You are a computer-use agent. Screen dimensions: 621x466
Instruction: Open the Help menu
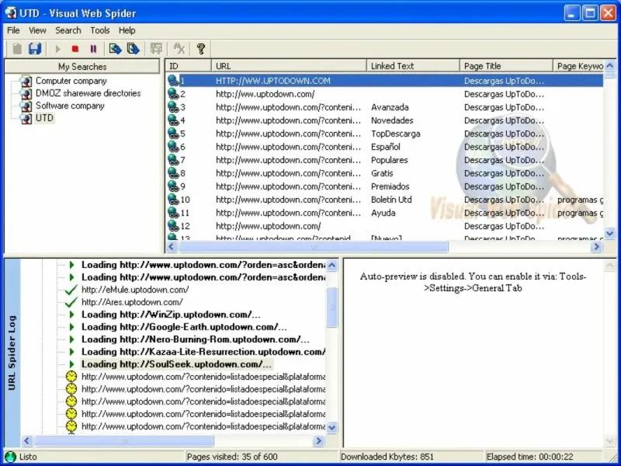(127, 30)
